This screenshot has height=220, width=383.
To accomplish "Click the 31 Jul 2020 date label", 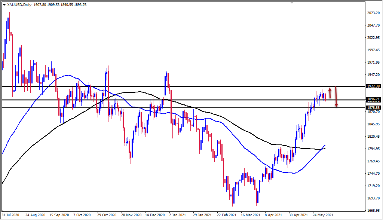I will (10, 215).
